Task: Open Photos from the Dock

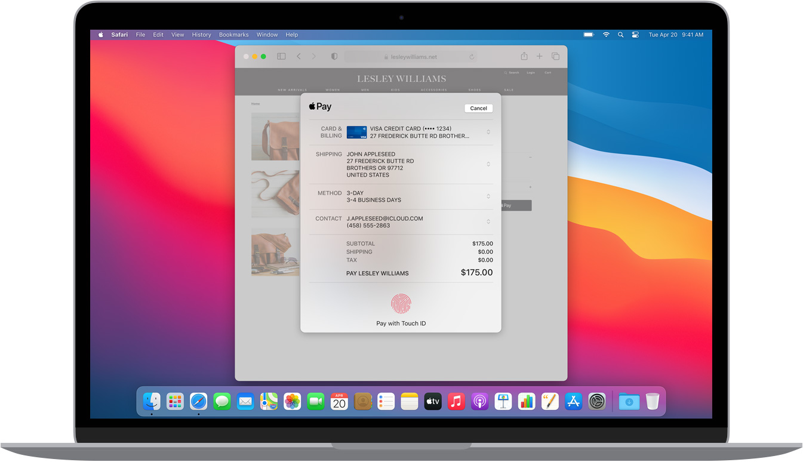Action: (292, 401)
